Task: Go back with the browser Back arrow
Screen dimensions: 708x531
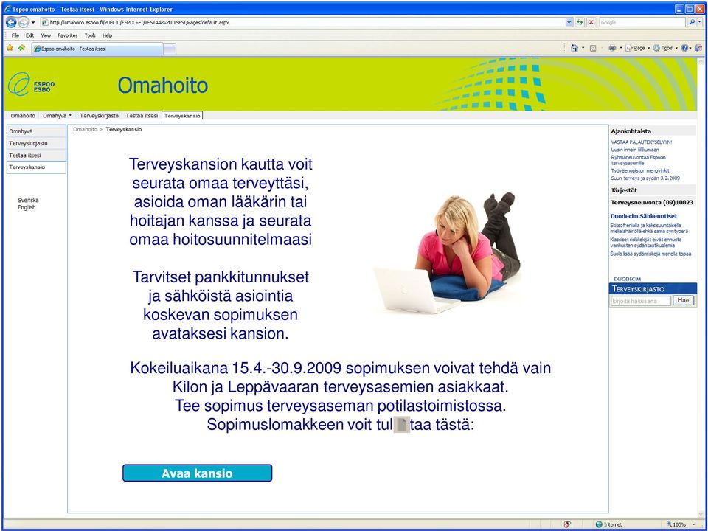Action: click(x=11, y=22)
